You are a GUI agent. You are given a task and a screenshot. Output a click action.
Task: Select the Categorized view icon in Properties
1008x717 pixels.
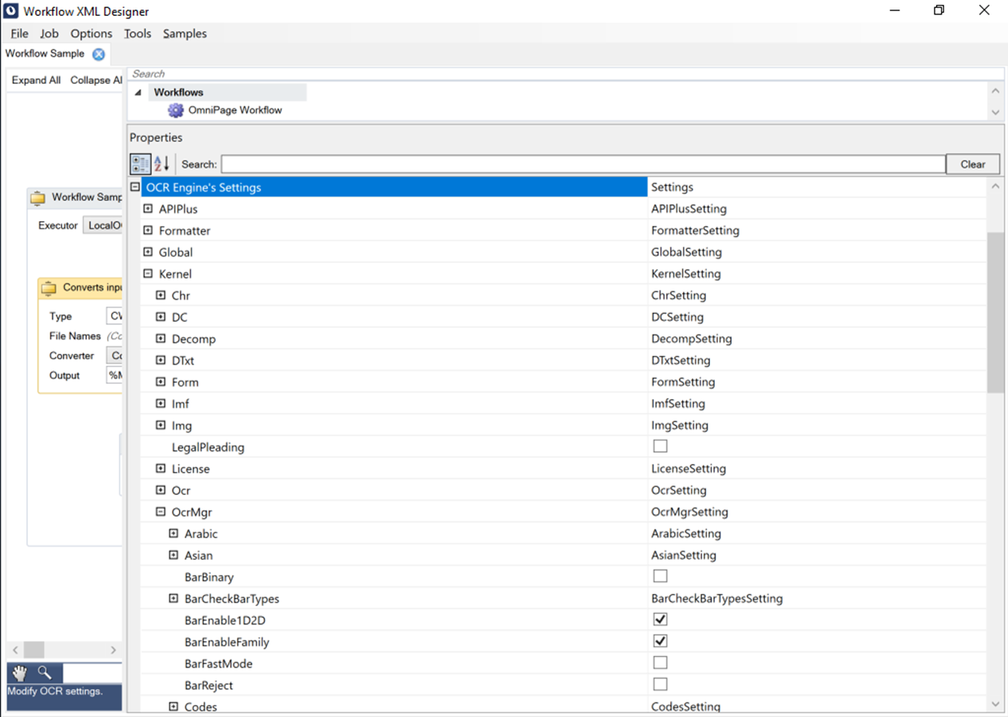coord(138,164)
